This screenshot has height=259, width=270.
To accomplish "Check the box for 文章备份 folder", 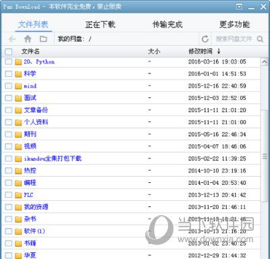I will (x=9, y=110).
